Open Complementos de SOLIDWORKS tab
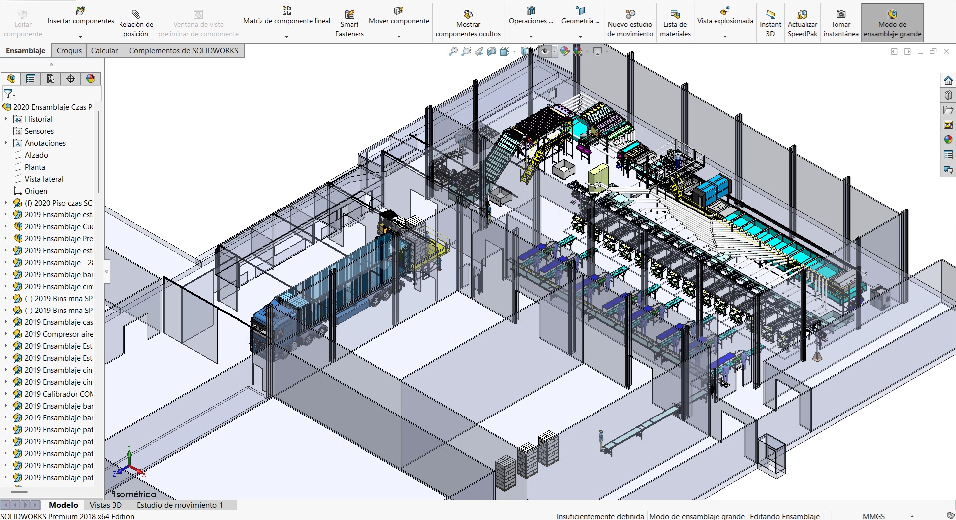This screenshot has height=520, width=956. tap(183, 51)
